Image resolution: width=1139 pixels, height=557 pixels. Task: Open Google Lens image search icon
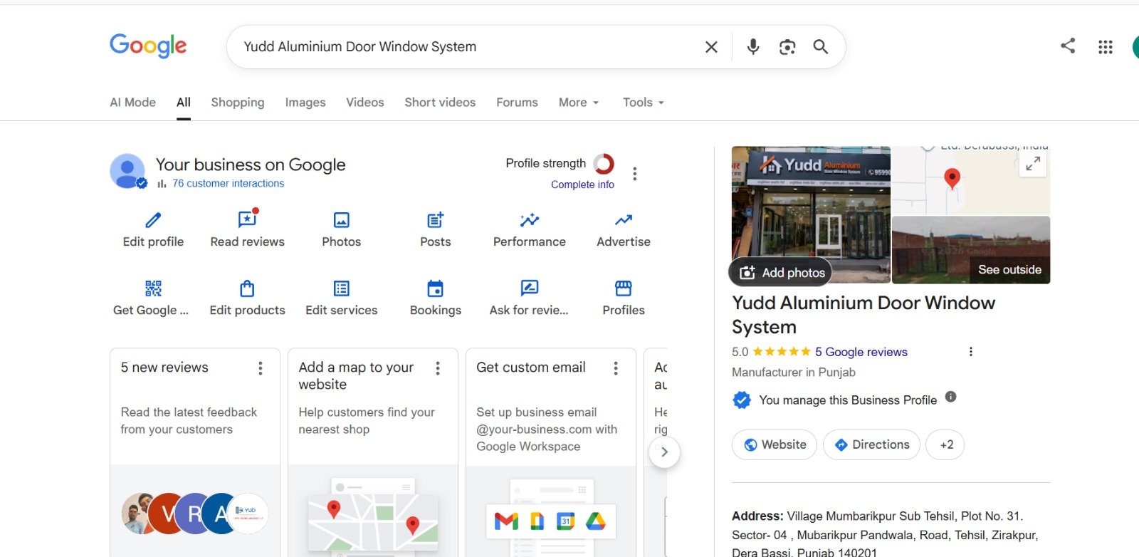click(x=787, y=47)
